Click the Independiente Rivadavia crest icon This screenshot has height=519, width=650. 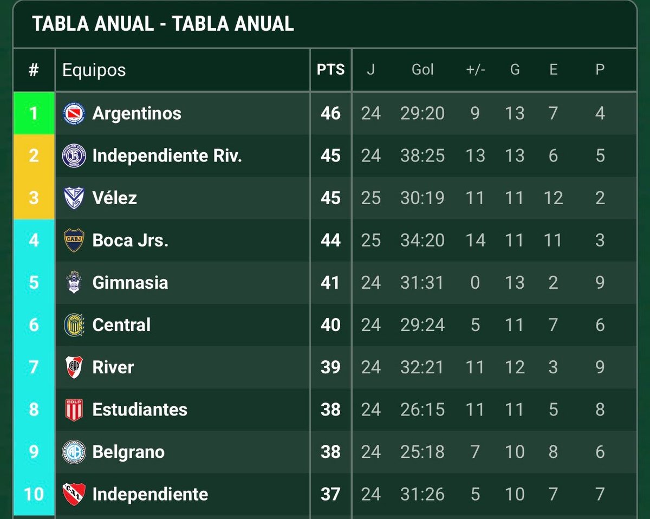74,155
